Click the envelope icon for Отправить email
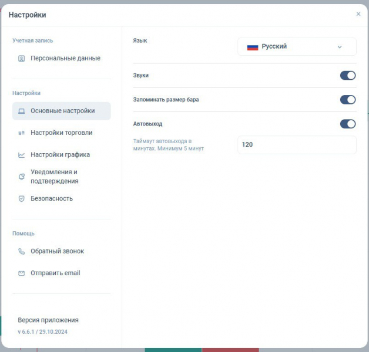The width and height of the screenshot is (369, 352). [x=21, y=273]
